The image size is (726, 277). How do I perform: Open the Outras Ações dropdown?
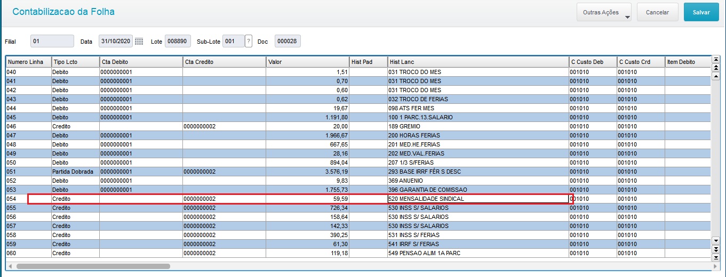pyautogui.click(x=604, y=12)
